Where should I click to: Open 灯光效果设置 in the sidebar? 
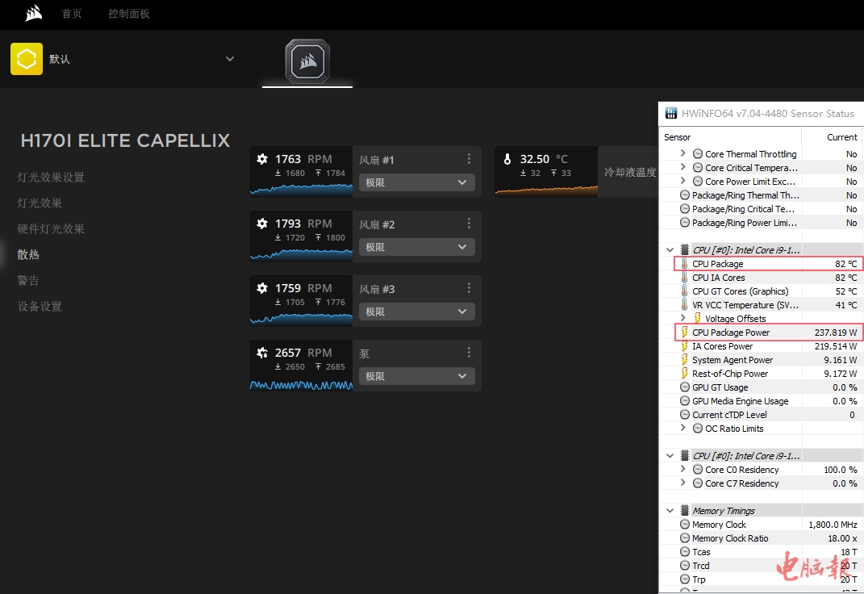tap(51, 178)
